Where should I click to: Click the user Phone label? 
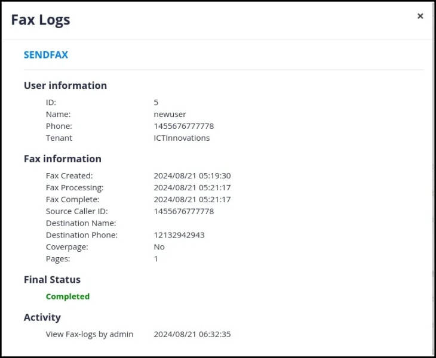[59, 126]
